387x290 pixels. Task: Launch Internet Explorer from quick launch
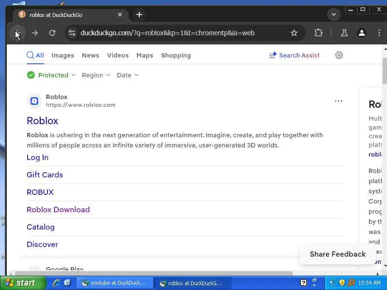(x=57, y=283)
